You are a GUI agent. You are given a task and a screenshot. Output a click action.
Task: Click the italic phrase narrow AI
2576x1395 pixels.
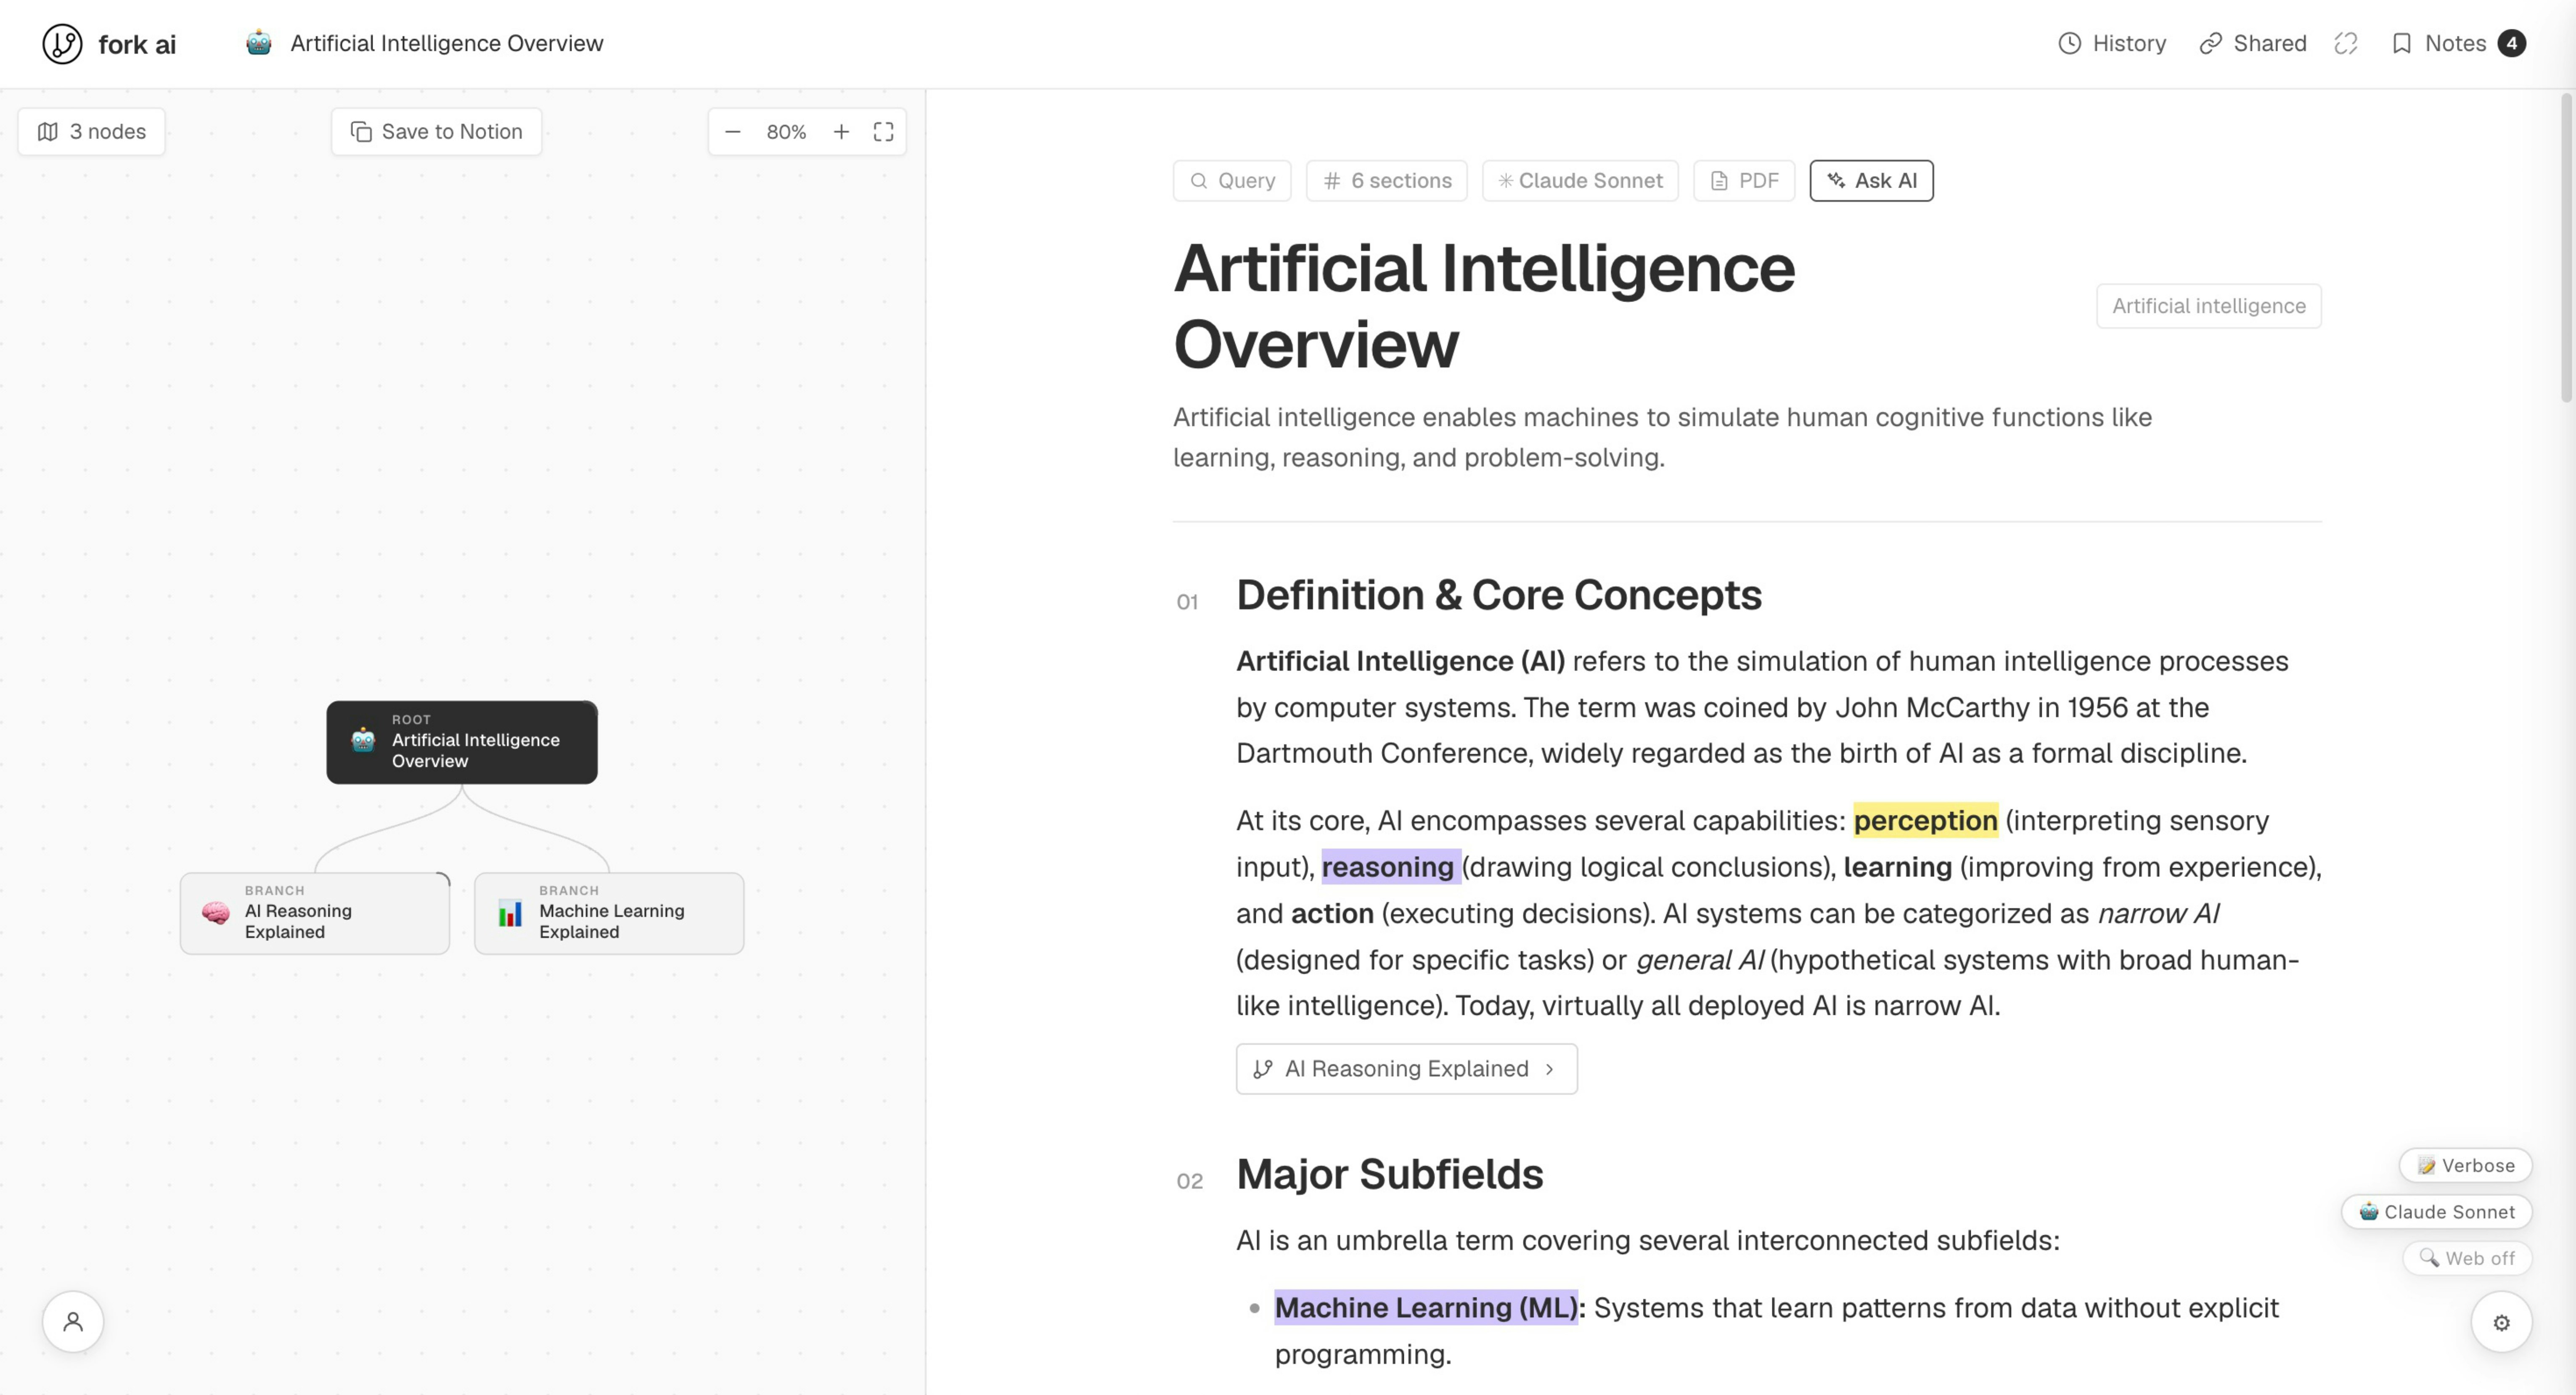point(2158,913)
